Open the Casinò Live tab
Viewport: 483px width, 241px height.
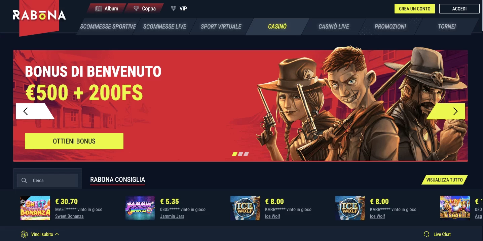point(334,27)
